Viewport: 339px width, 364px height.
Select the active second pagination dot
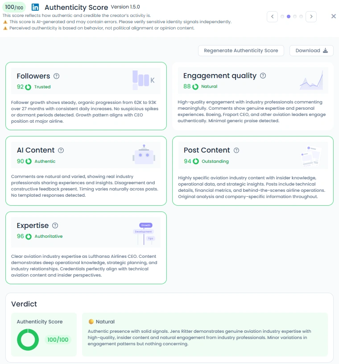(289, 17)
